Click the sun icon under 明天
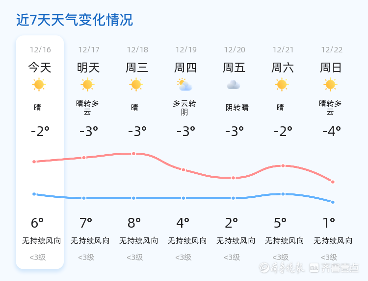368x281 pixels. coord(87,85)
